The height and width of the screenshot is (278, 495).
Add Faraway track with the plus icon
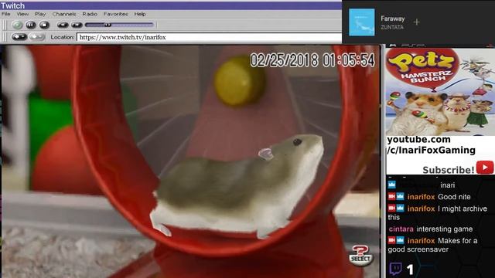[417, 22]
